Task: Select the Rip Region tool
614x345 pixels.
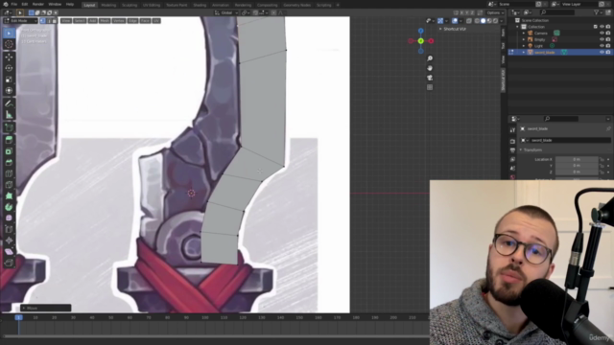Action: (9, 263)
